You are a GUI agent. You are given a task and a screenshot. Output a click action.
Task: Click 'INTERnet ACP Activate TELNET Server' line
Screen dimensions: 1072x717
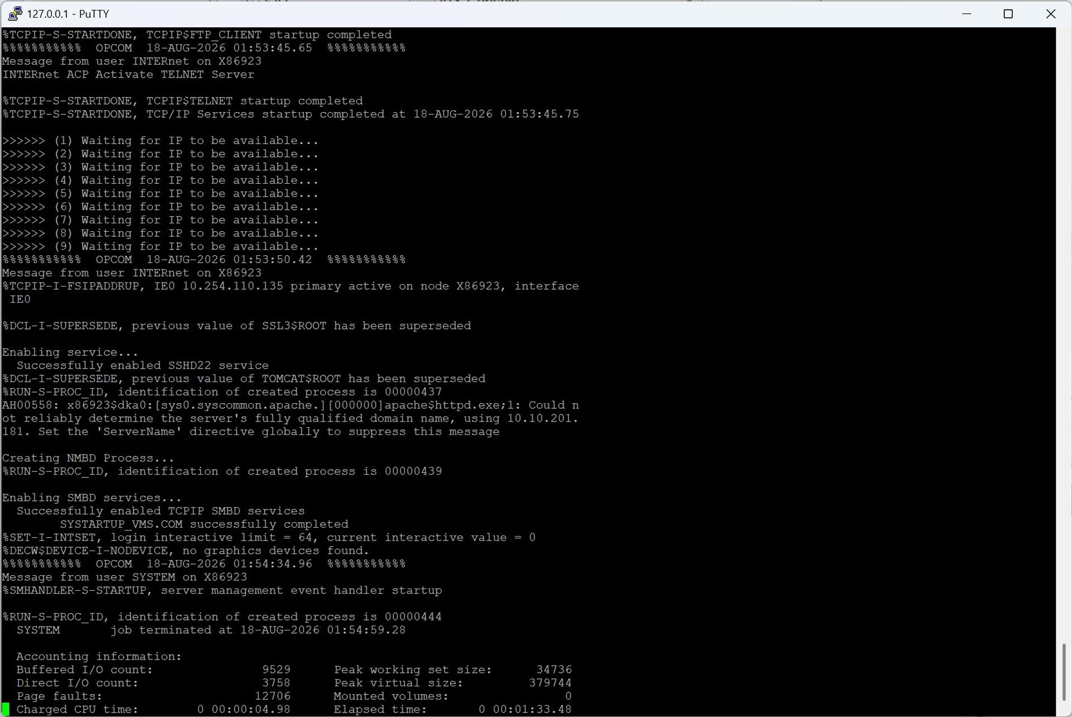click(x=128, y=75)
